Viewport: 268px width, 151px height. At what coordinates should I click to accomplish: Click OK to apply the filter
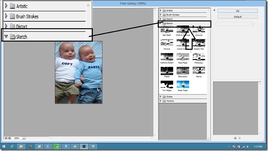[238, 11]
